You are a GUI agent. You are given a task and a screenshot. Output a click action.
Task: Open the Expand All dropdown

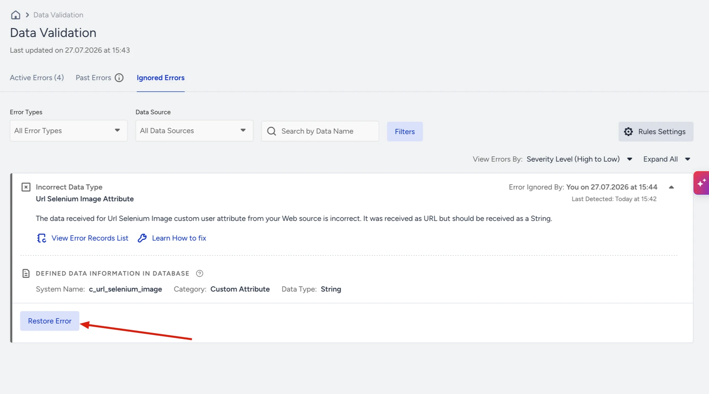tap(667, 159)
